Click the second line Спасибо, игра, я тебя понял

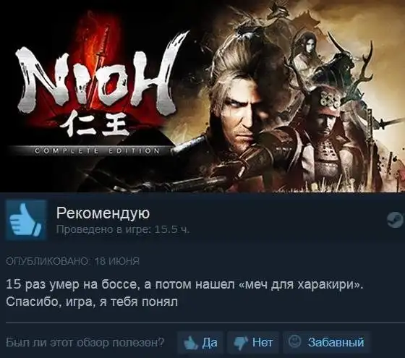click(92, 302)
